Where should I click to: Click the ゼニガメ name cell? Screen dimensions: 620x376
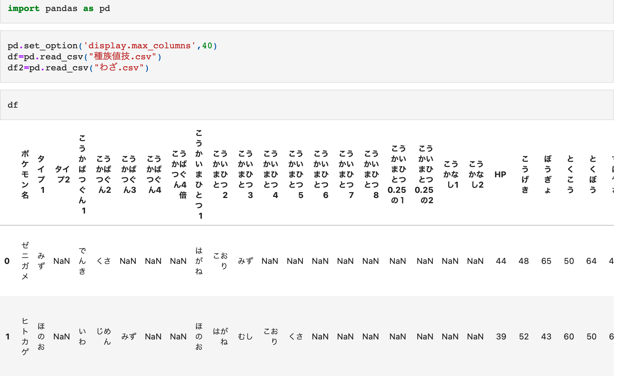click(25, 261)
